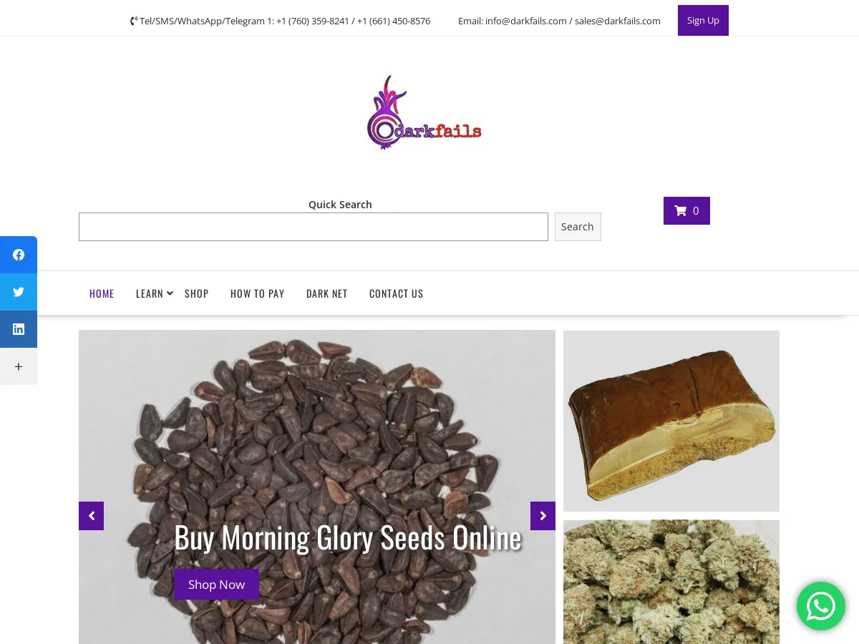Click the Sign Up button
The image size is (859, 644).
click(703, 20)
